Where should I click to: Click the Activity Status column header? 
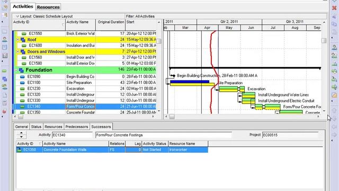click(x=155, y=144)
